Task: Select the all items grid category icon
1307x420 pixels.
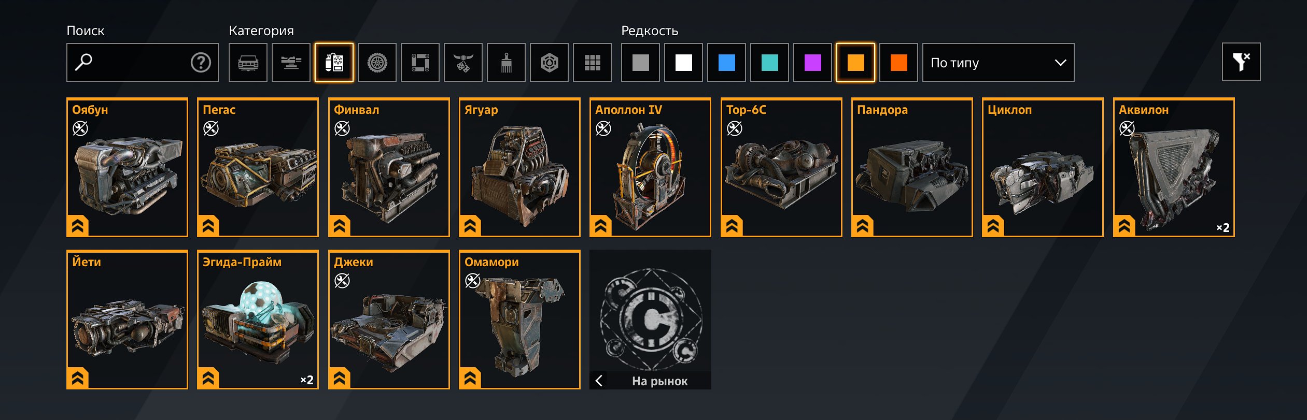Action: (592, 63)
